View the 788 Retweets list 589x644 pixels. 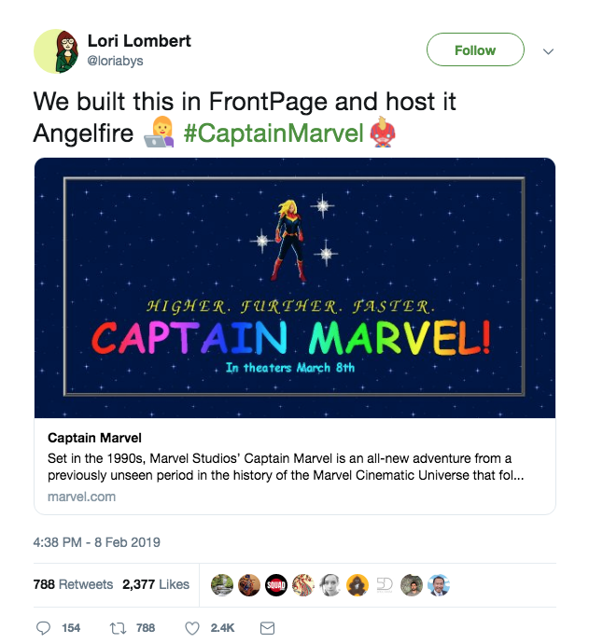click(73, 584)
